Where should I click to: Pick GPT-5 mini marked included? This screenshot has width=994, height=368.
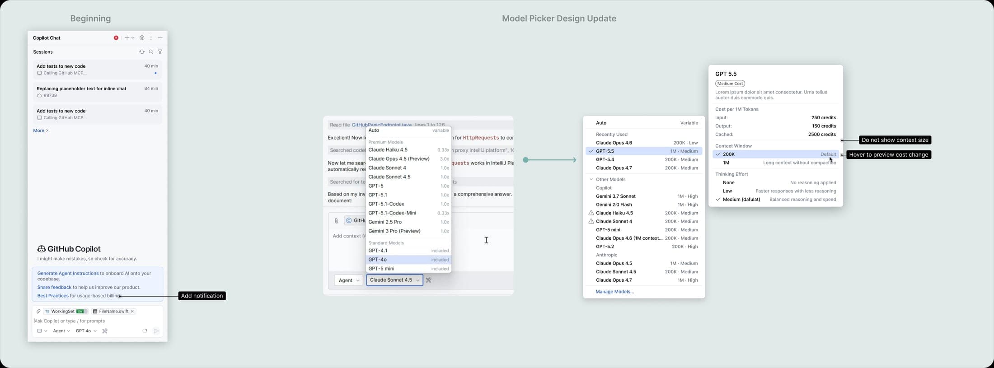coord(408,269)
